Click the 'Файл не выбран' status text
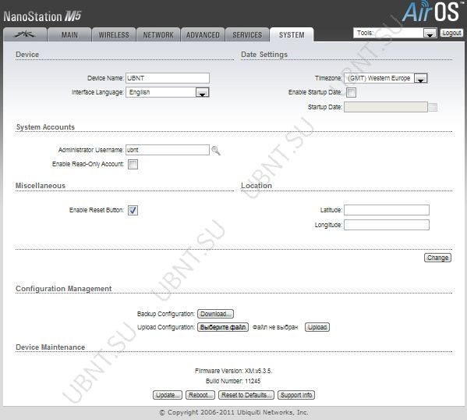The height and width of the screenshot is (420, 467). coord(275,327)
